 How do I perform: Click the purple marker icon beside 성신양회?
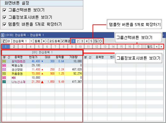click(x=4, y=69)
